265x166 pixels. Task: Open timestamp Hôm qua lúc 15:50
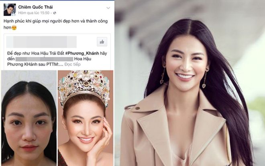pyautogui.click(x=34, y=13)
